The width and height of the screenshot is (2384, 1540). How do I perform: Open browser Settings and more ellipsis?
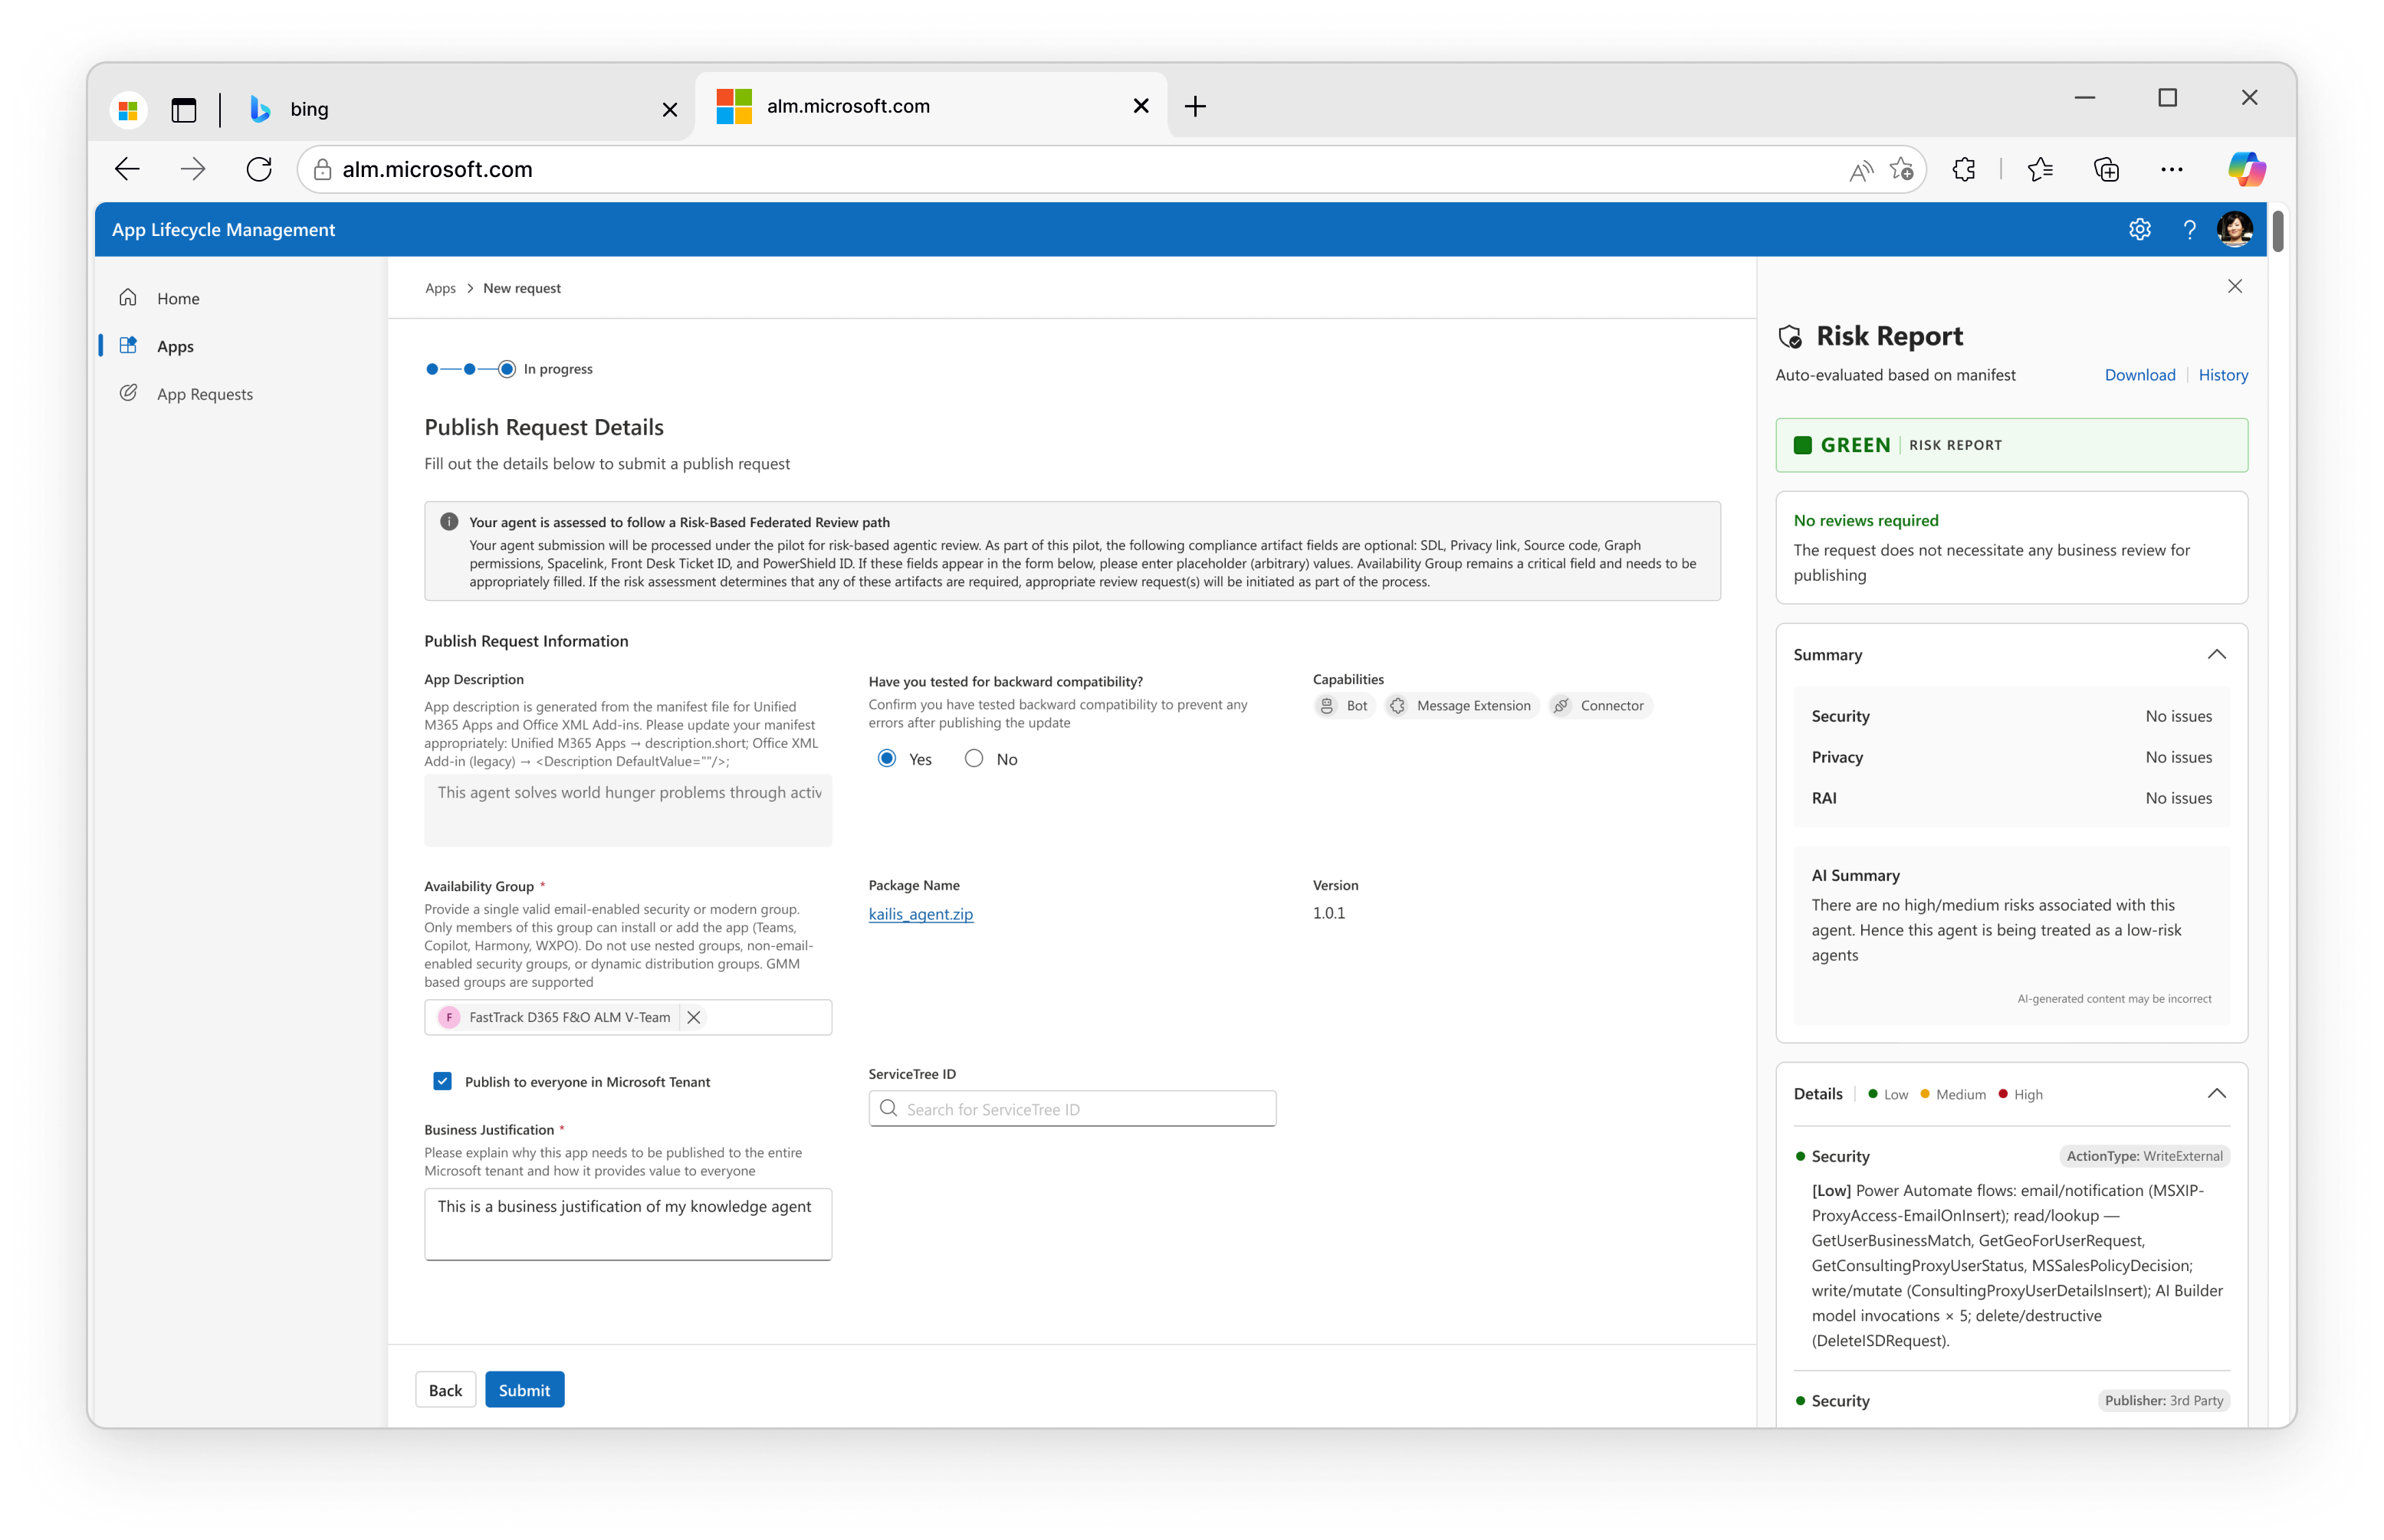click(x=2172, y=169)
